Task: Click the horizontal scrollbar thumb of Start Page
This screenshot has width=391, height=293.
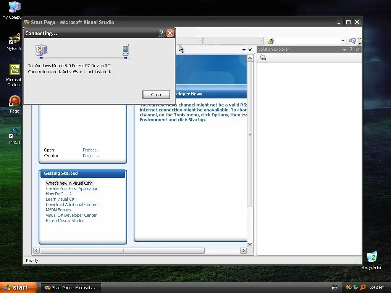Action: 122,251
